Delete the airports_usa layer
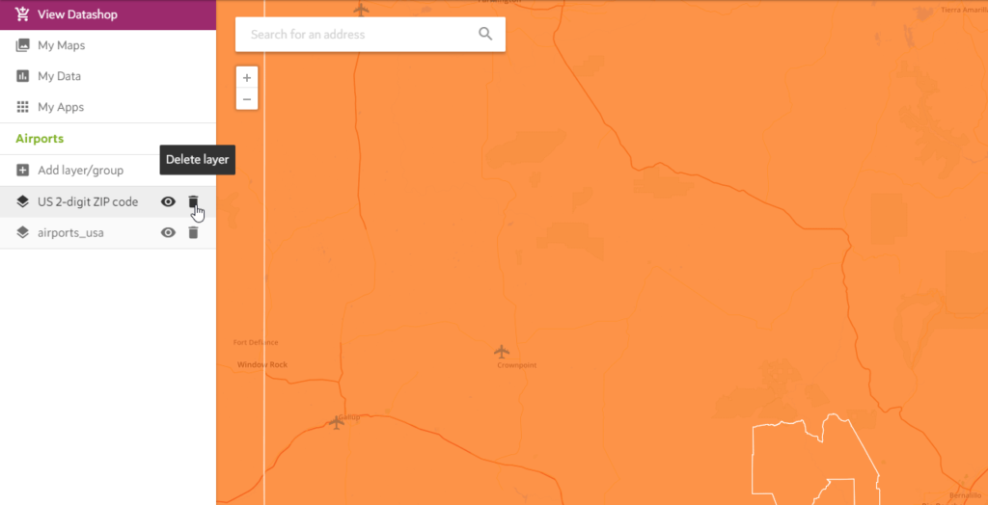 [x=193, y=233]
